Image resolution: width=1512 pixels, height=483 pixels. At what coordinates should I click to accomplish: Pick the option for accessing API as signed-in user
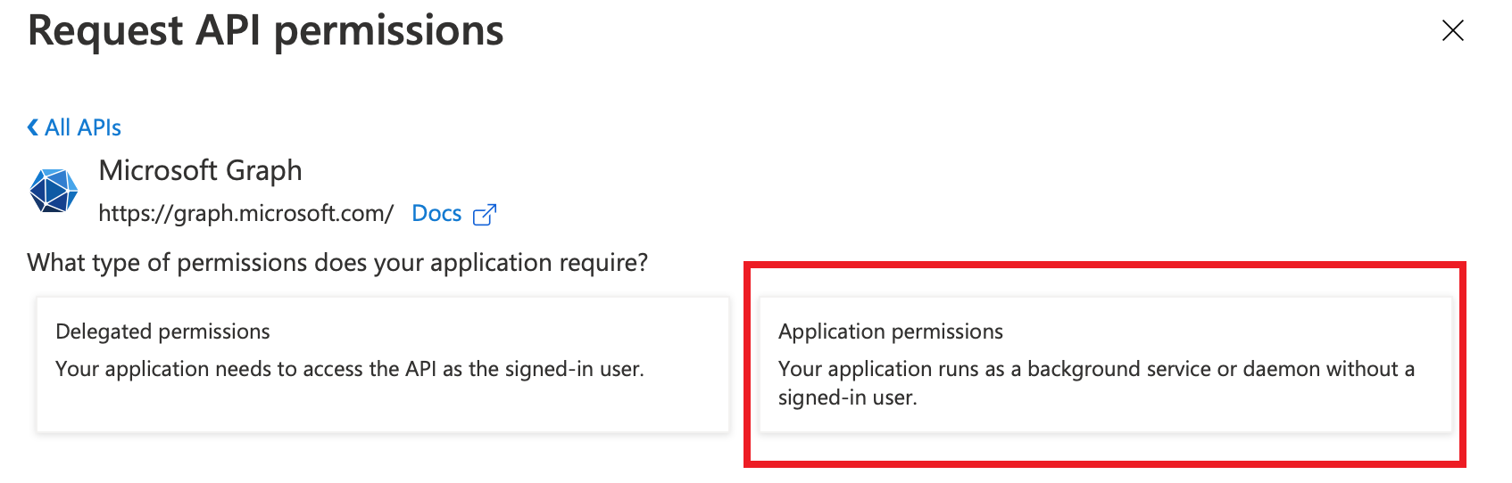click(x=383, y=364)
